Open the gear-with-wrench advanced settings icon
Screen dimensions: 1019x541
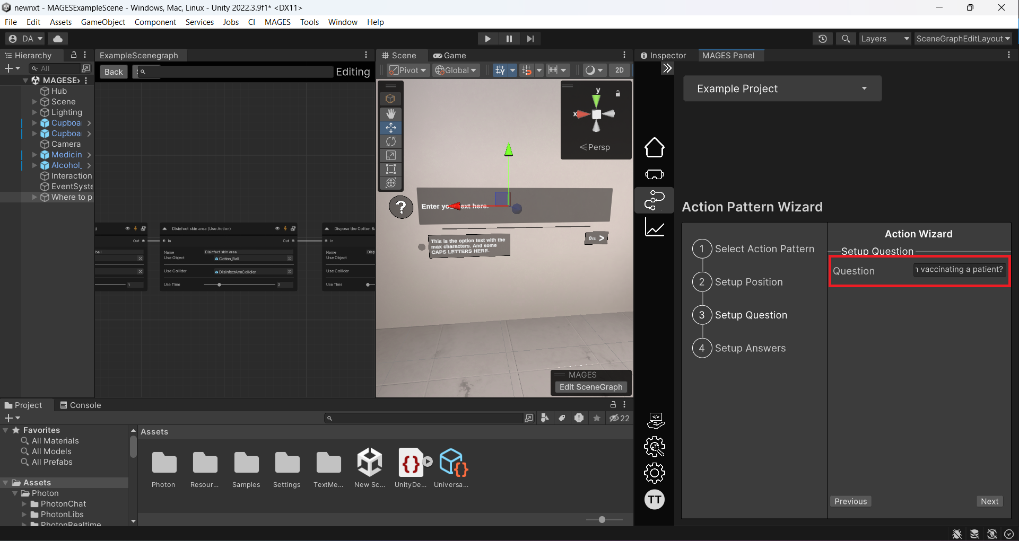click(x=655, y=447)
